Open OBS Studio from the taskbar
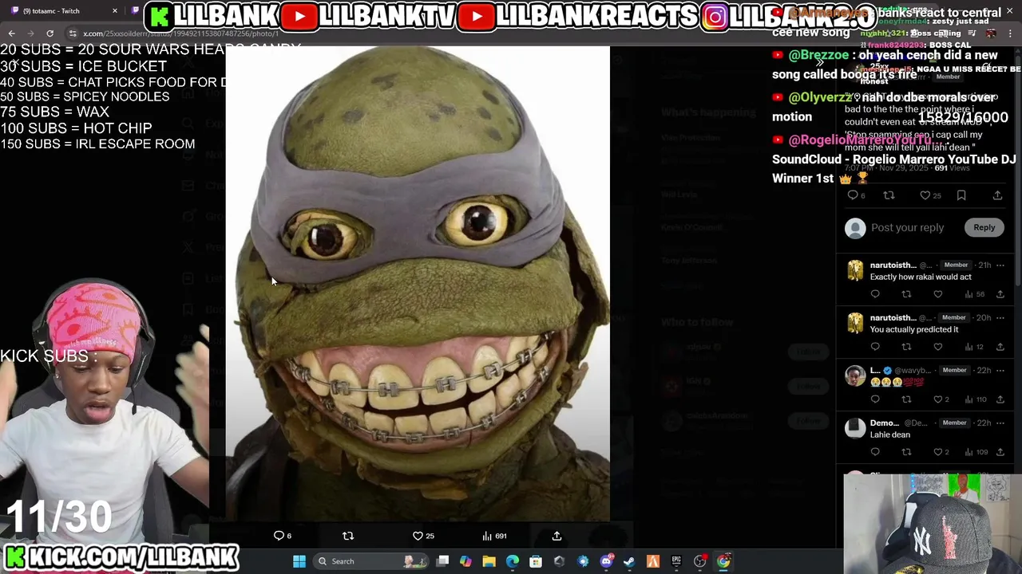Image resolution: width=1022 pixels, height=574 pixels. tap(699, 561)
